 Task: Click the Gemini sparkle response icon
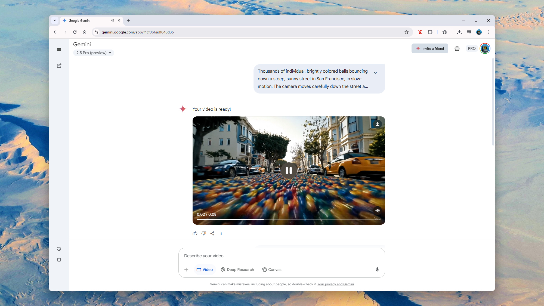183,109
